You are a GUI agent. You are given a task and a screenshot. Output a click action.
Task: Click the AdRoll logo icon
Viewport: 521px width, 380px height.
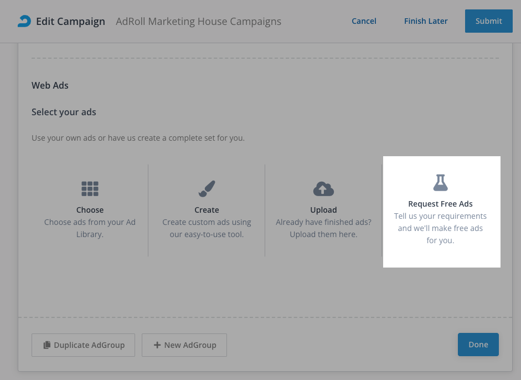(x=24, y=21)
